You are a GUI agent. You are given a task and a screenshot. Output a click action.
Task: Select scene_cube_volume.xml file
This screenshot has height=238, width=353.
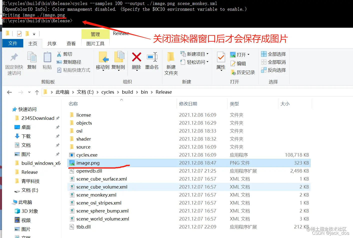[x=189, y=187]
